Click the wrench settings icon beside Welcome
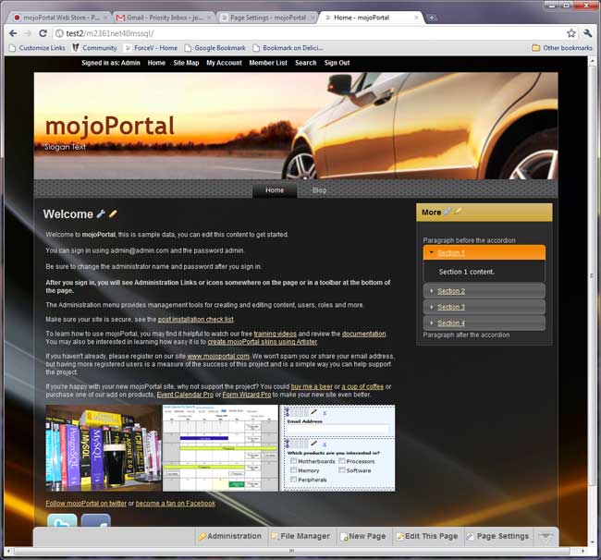The height and width of the screenshot is (560, 601). click(x=101, y=213)
